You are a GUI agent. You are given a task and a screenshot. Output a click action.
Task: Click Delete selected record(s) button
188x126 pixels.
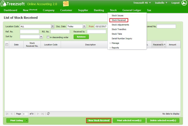point(163,120)
